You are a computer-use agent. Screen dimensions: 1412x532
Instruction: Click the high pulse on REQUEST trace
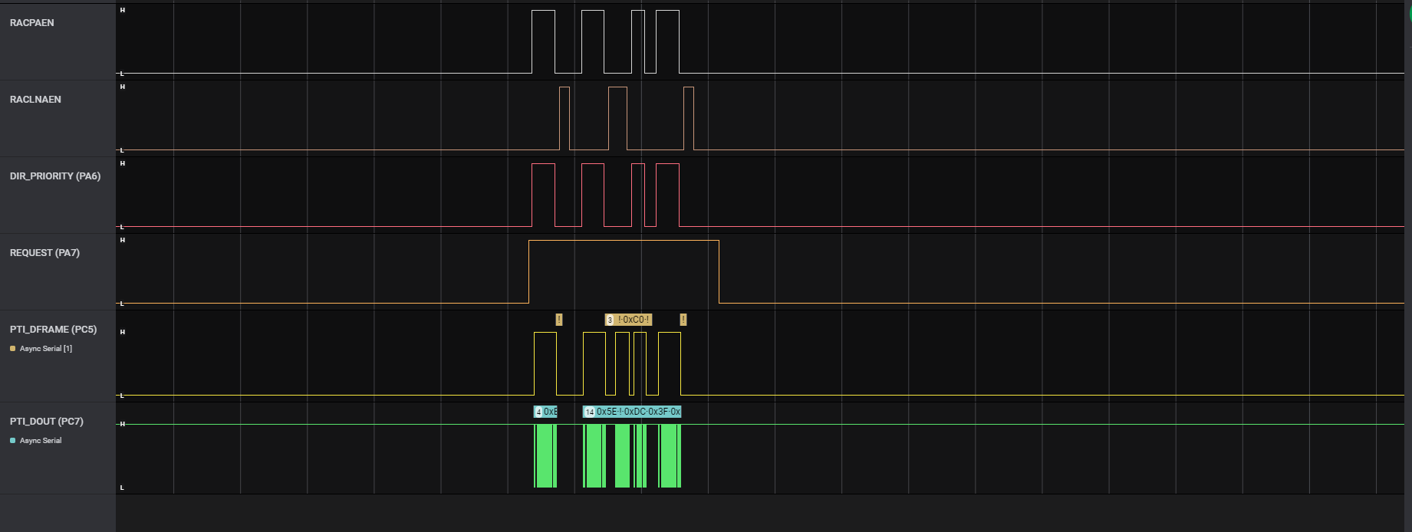tap(623, 241)
